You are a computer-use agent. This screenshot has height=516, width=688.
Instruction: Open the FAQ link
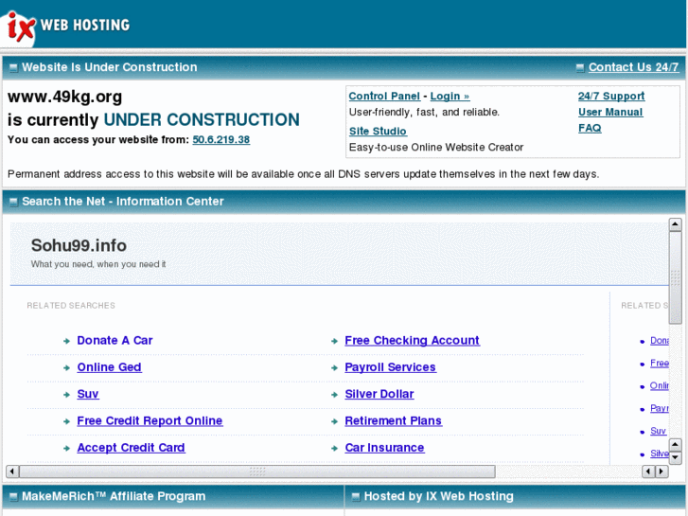tap(590, 128)
